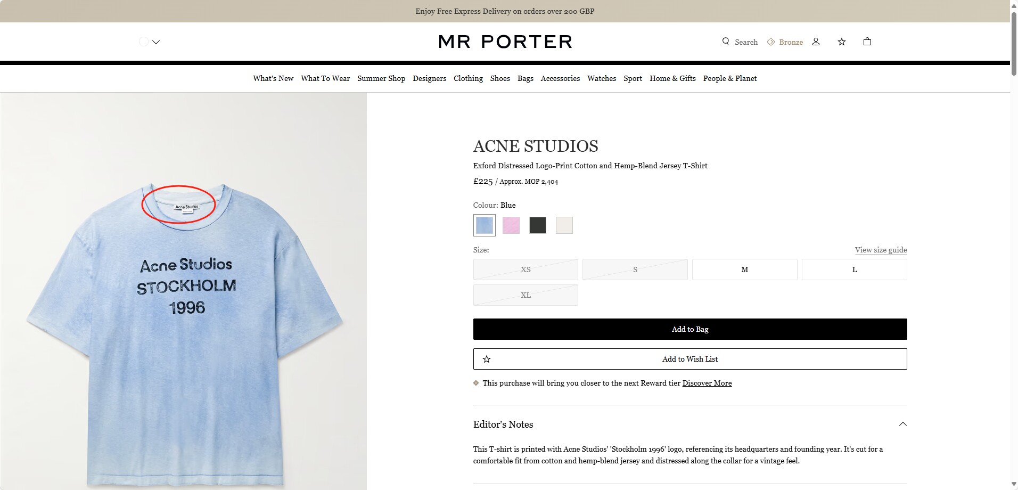Open the View size guide link
The image size is (1018, 490).
coord(881,250)
